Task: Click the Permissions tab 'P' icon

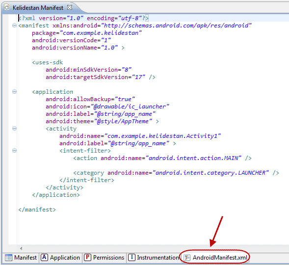Action: pos(87,257)
